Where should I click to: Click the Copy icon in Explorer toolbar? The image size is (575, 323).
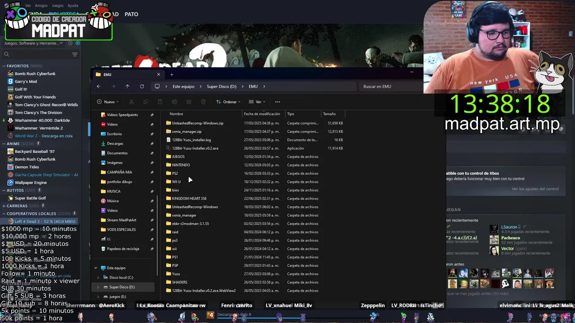146,102
